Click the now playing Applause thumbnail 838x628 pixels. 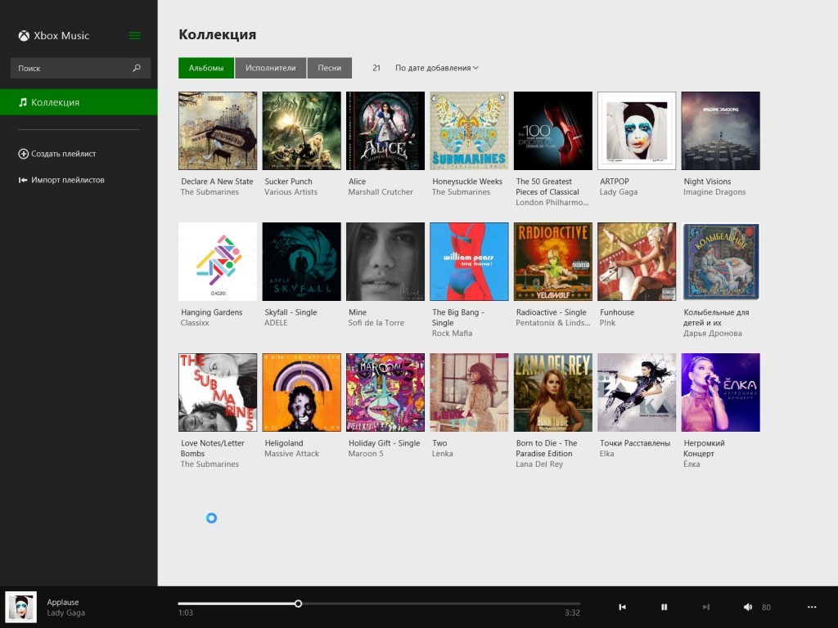coord(20,608)
